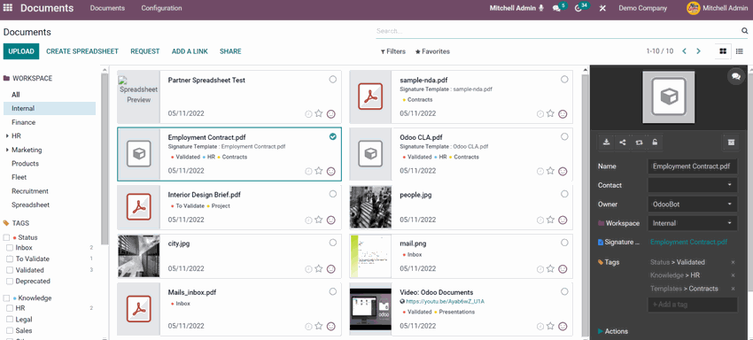Check the Validated tag checkbox
Image resolution: width=753 pixels, height=340 pixels.
coord(9,270)
